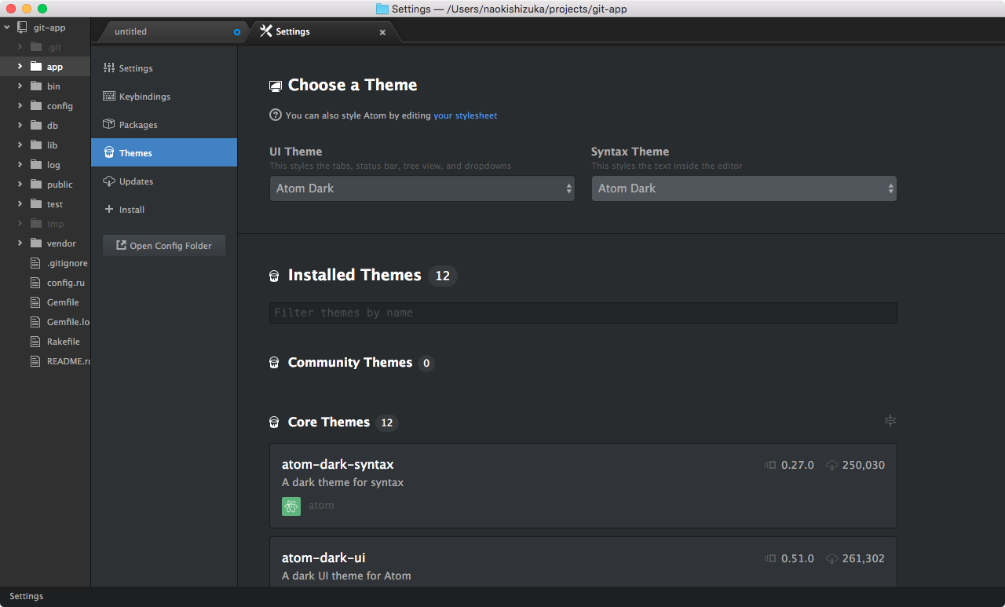Image resolution: width=1005 pixels, height=607 pixels.
Task: Select the vendor folder in tree
Action: pos(46,243)
